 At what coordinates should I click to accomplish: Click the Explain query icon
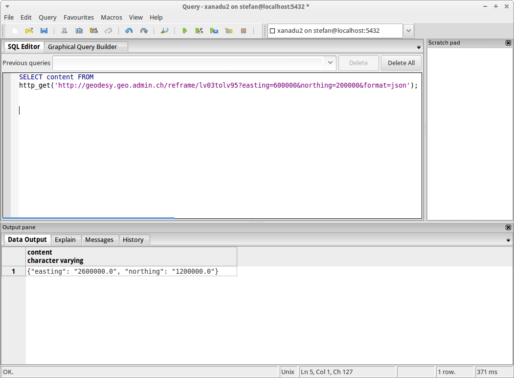[x=229, y=31]
